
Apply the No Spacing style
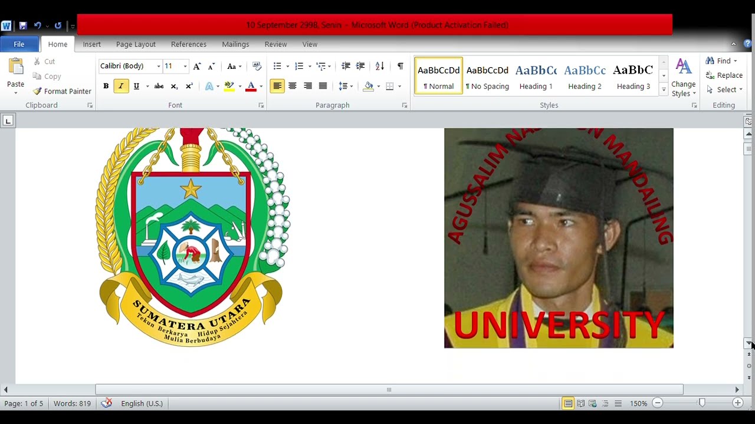point(487,75)
